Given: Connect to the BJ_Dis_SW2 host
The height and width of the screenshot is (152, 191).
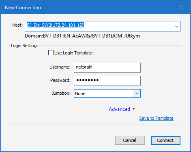Looking at the screenshot, I should [x=165, y=140].
